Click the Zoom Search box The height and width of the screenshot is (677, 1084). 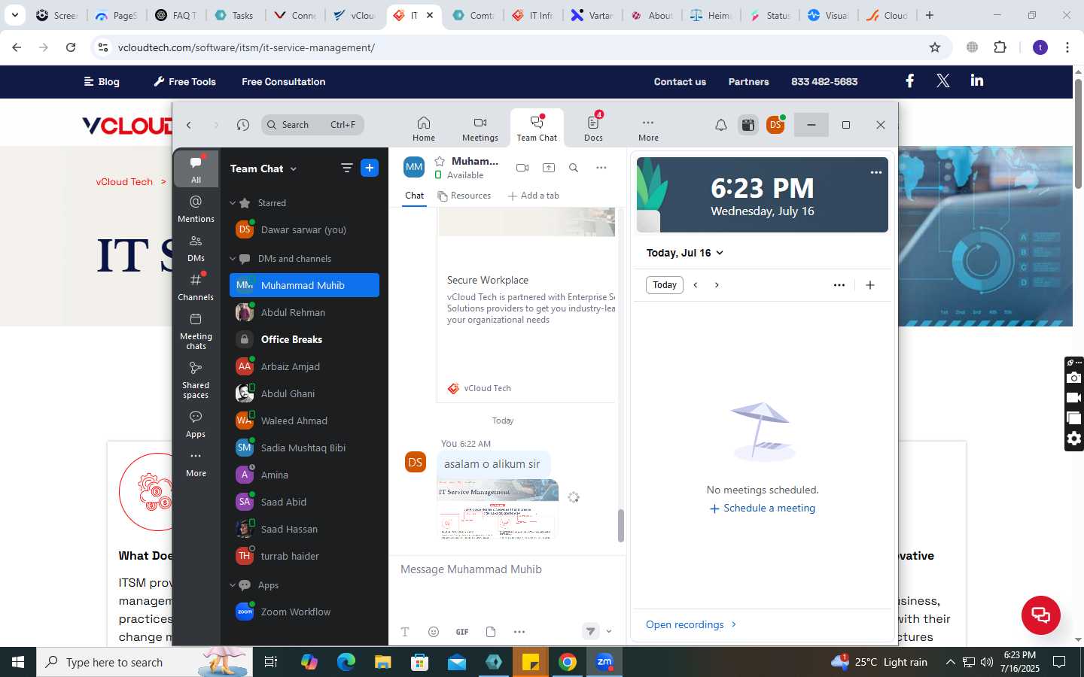(x=313, y=125)
